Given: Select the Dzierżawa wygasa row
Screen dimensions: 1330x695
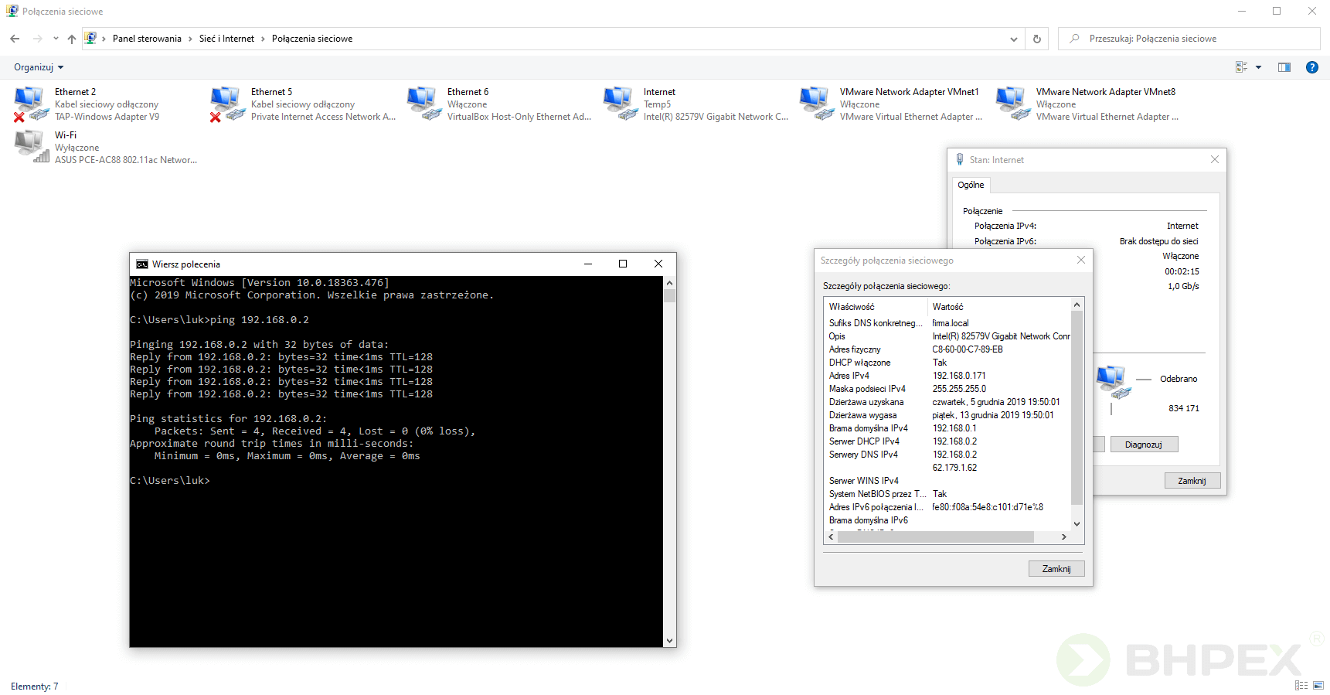Looking at the screenshot, I should pos(947,415).
